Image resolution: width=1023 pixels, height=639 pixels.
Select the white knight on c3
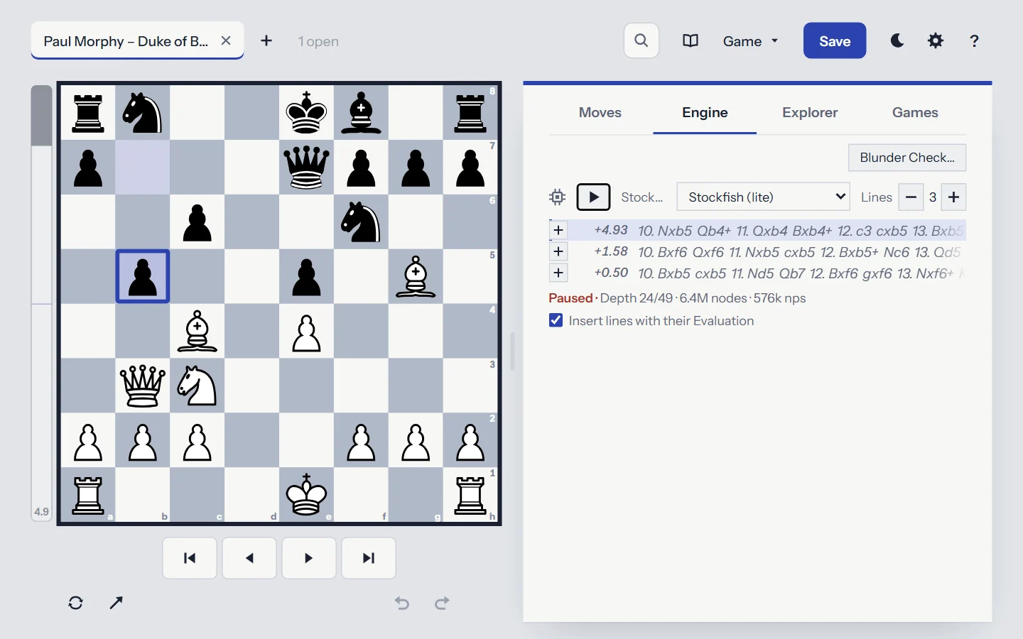click(x=197, y=386)
